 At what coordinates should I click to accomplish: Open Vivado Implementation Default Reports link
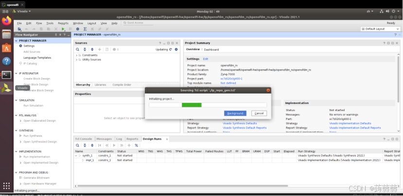355,128
